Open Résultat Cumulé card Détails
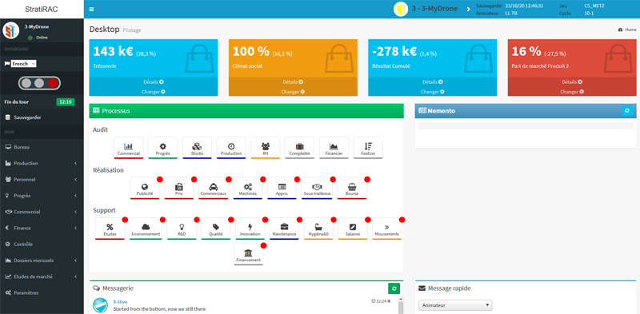The width and height of the screenshot is (640, 314). coord(432,82)
